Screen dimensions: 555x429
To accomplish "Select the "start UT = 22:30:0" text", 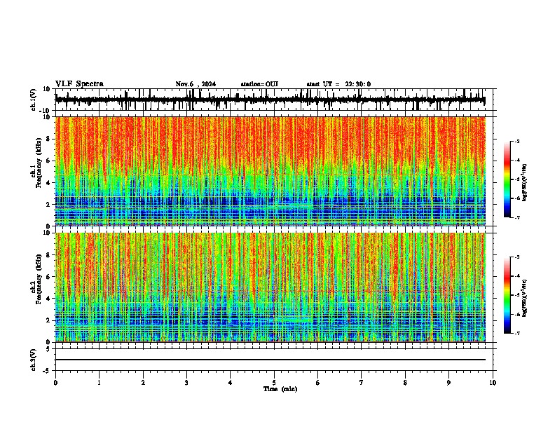I will (338, 84).
